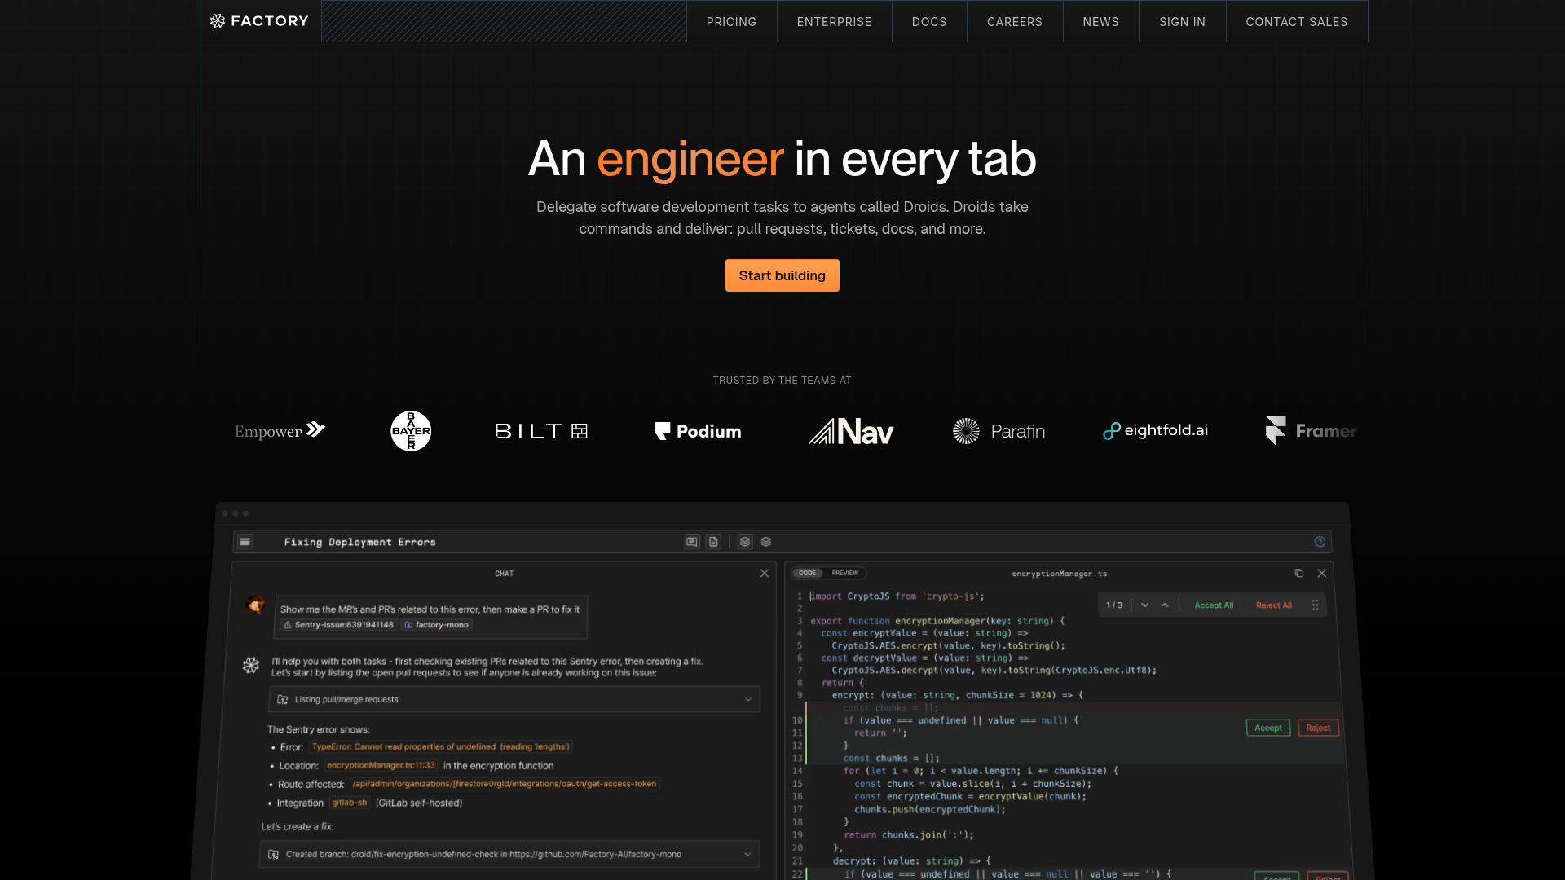Click Accept All changes
The height and width of the screenshot is (880, 1565).
[1213, 605]
